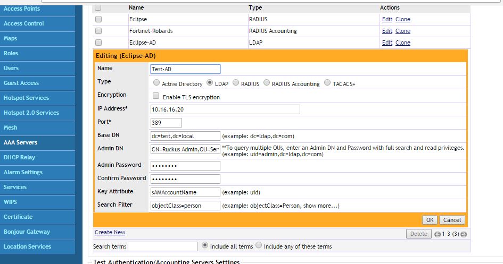503x264 pixels.
Task: Open Hotspot Services in sidebar
Action: [x=38, y=98]
